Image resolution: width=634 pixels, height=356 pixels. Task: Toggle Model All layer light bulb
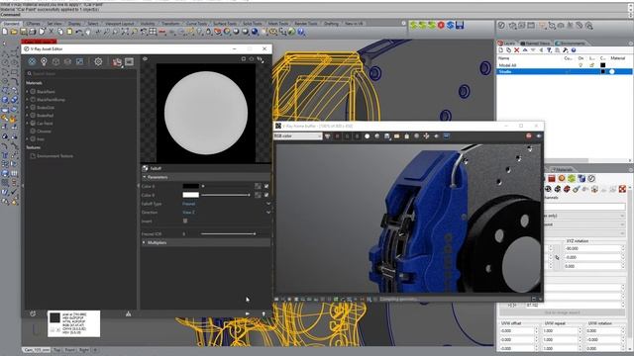pyautogui.click(x=581, y=65)
